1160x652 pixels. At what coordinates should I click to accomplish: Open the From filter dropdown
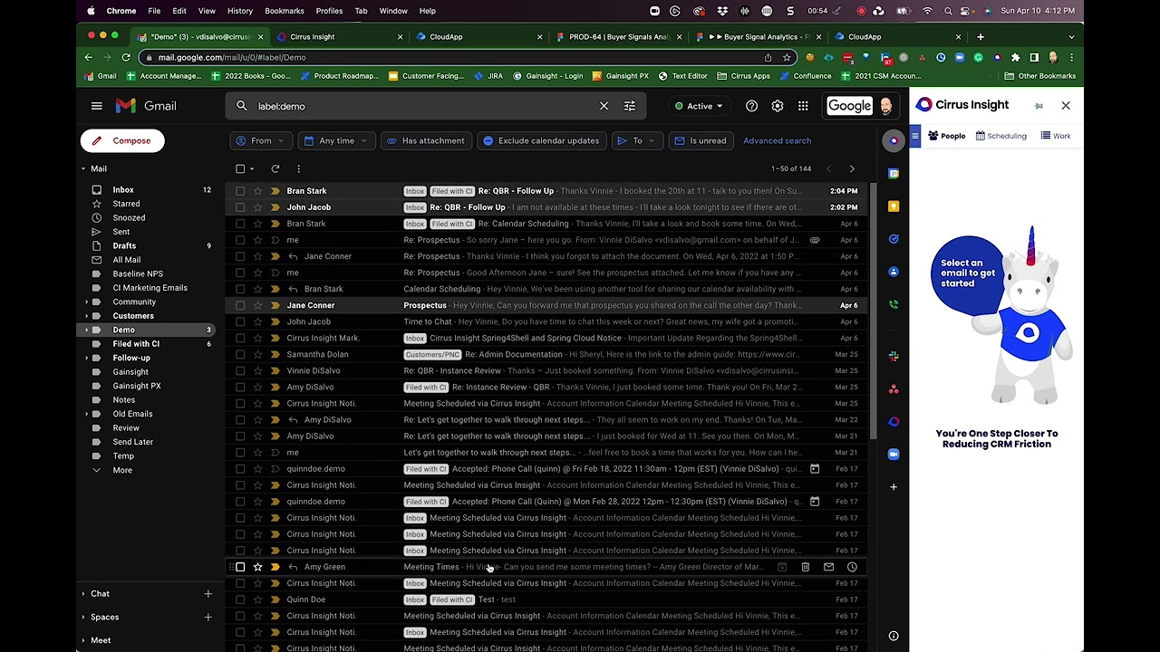261,140
